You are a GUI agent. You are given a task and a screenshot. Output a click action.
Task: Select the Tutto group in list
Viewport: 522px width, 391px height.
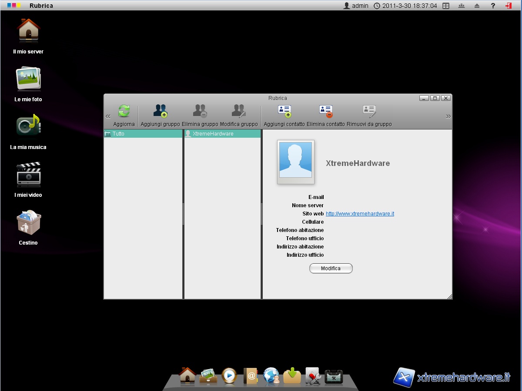click(x=118, y=134)
